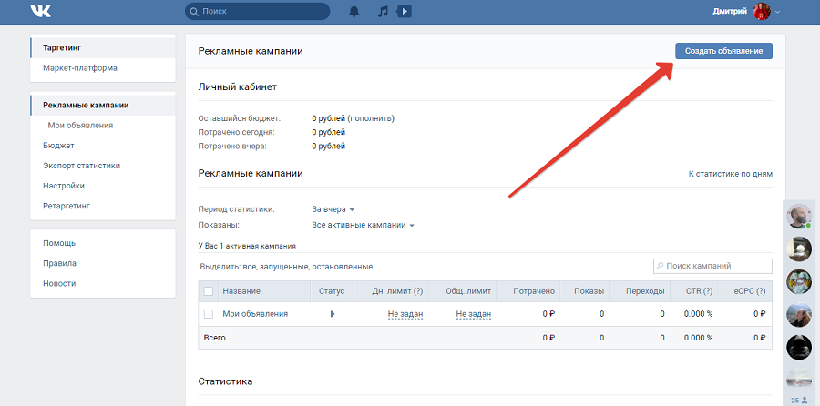Click the VK logo icon
The width and height of the screenshot is (820, 406).
point(41,12)
